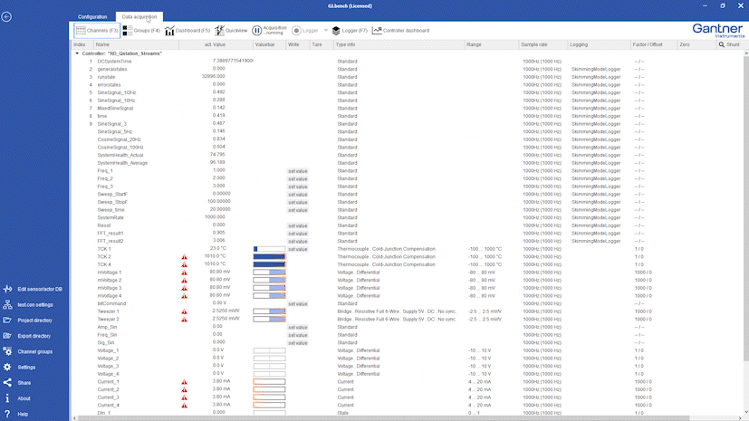Select the Data acquisition tab
Image resolution: width=749 pixels, height=421 pixels.
click(x=139, y=16)
